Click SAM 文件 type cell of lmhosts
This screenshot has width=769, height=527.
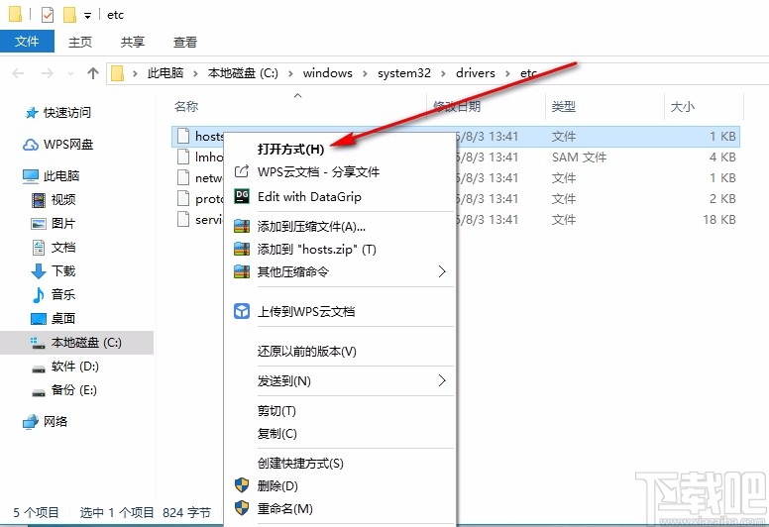coord(579,158)
